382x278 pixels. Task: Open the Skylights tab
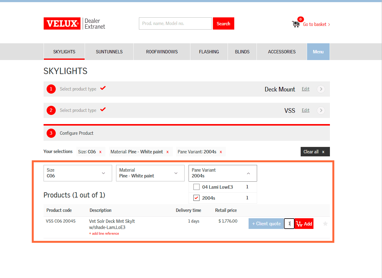point(64,52)
